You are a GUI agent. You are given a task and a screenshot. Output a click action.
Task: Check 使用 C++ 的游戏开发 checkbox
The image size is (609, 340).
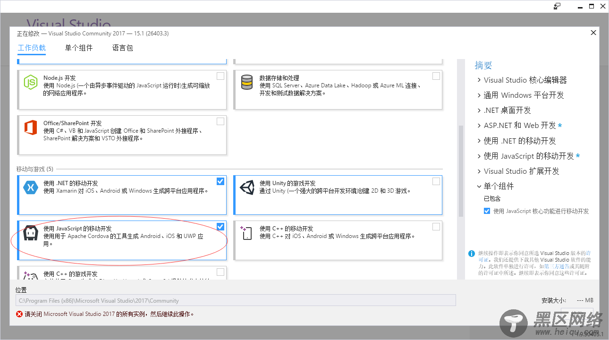(220, 272)
